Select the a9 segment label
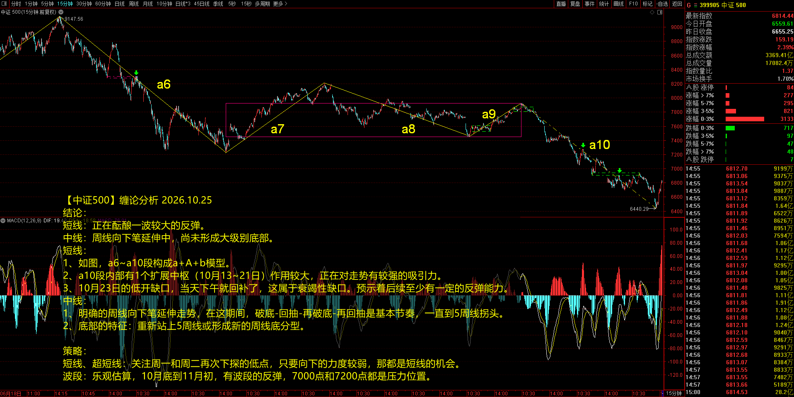 (x=489, y=114)
